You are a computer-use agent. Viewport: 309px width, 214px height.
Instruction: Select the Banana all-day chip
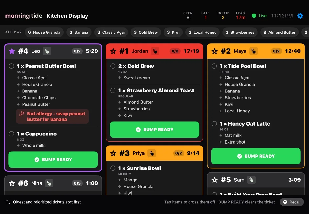79,32
